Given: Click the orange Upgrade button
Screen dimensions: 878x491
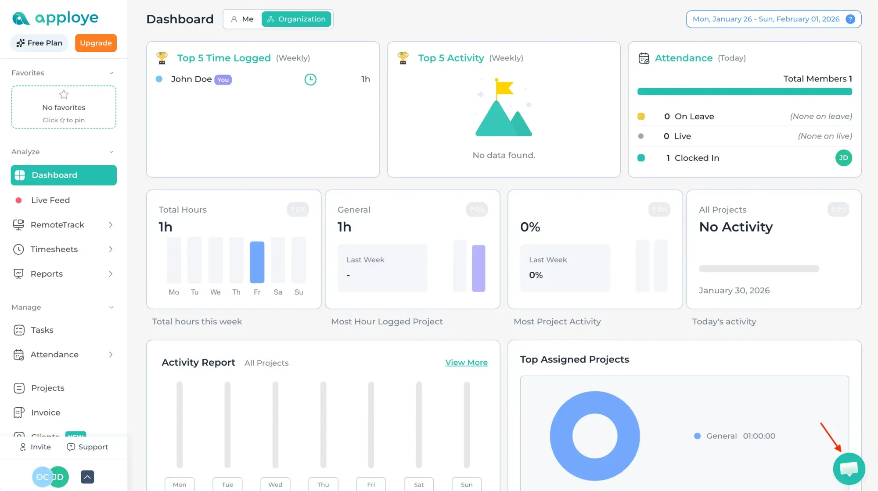Looking at the screenshot, I should click(96, 43).
